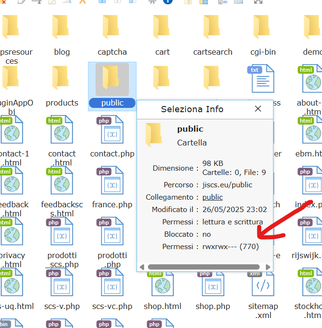
Task: Click the products folder icon
Action: click(x=62, y=79)
